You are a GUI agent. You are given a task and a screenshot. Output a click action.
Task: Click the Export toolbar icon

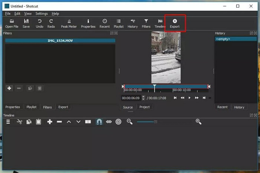point(175,23)
